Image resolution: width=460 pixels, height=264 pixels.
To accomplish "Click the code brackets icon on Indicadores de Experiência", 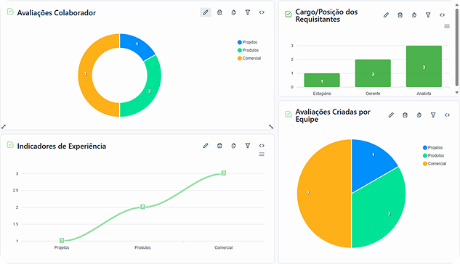I will click(262, 146).
